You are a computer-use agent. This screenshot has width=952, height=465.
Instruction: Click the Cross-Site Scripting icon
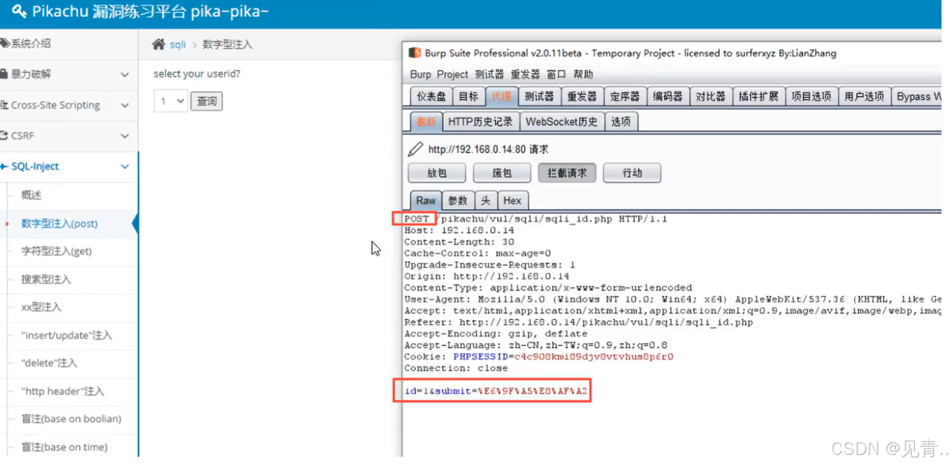pyautogui.click(x=4, y=105)
